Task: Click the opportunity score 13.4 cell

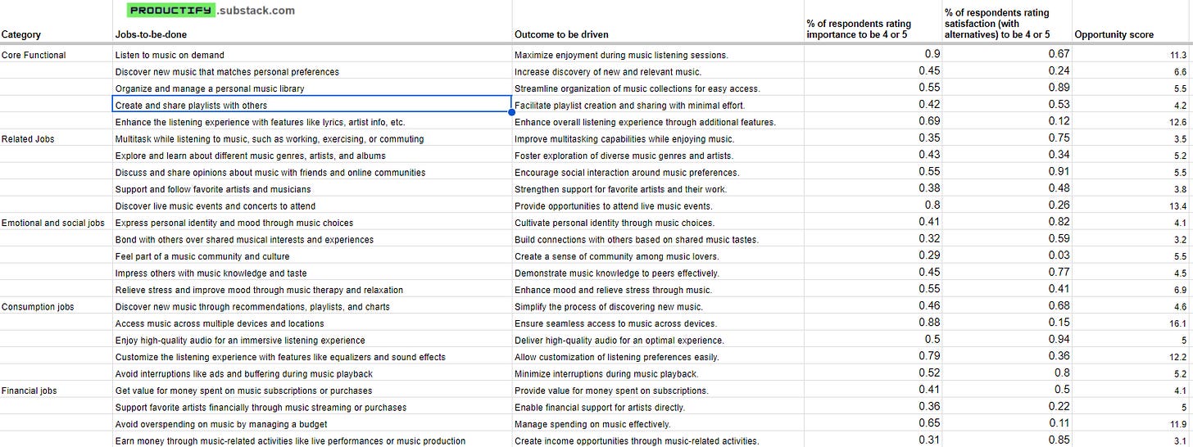Action: [1132, 206]
